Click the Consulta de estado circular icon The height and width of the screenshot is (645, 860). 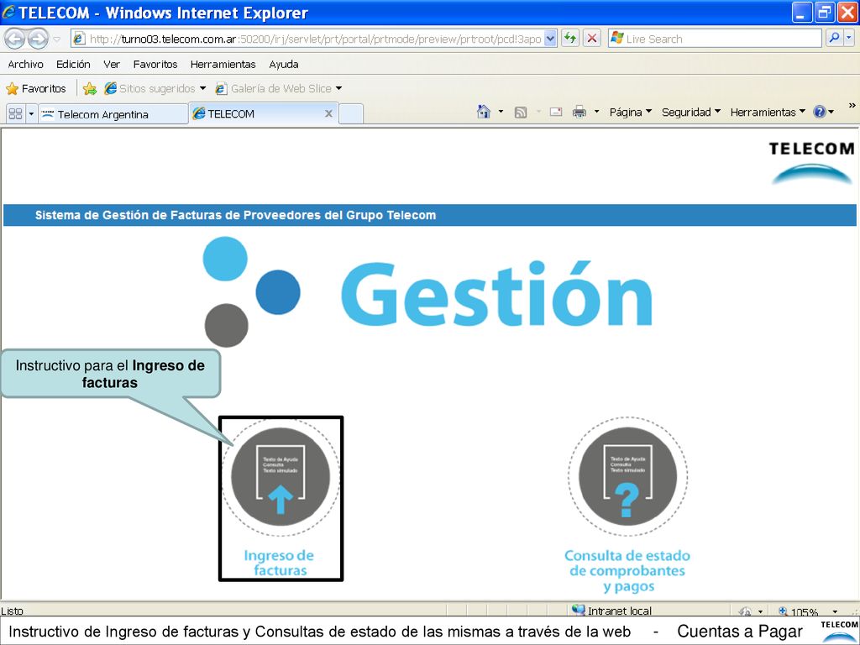[627, 476]
